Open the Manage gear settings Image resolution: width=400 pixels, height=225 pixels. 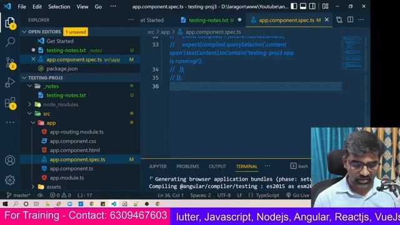pyautogui.click(x=10, y=180)
